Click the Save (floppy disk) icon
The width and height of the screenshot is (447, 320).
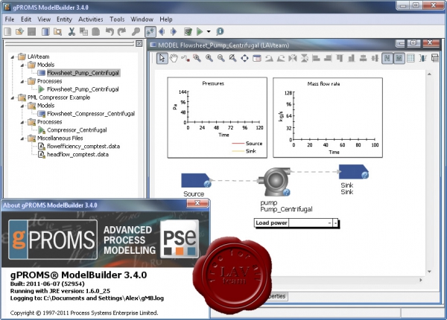(31, 31)
